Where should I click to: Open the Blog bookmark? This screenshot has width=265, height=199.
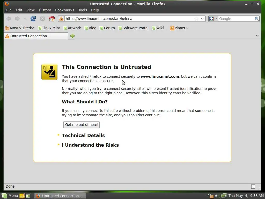[90, 28]
